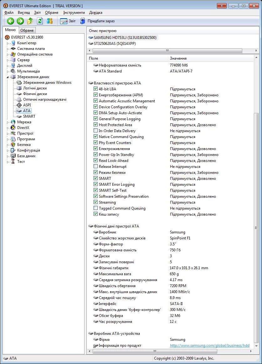Expand the Системна плата node arrow
Image resolution: width=262 pixels, height=364 pixels.
tap(8, 49)
